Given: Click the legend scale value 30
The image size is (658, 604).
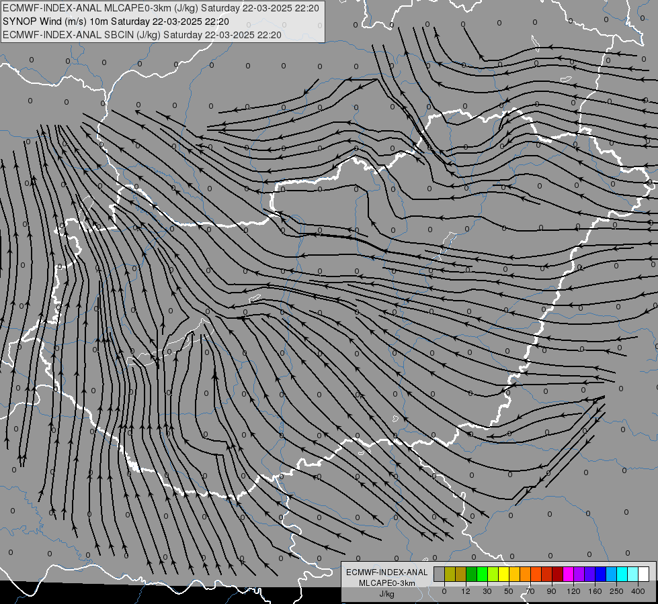Looking at the screenshot, I should tap(487, 591).
